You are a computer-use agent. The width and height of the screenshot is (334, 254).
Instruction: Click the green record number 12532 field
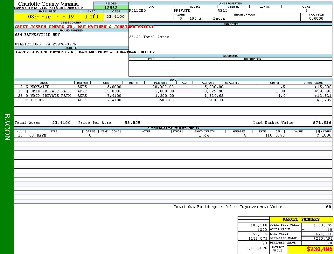111,8
